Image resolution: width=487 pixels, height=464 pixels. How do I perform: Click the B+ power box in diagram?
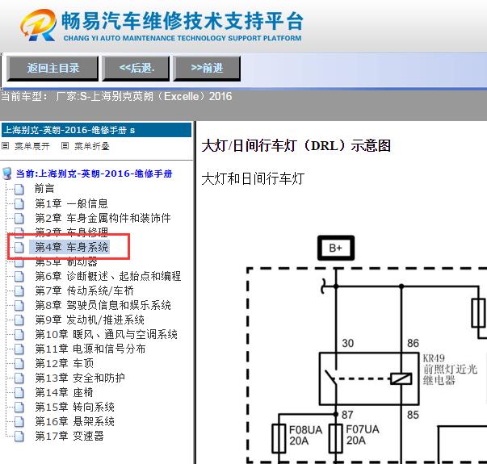(336, 248)
